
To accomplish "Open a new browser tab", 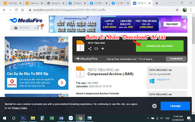I will (x=157, y=3).
